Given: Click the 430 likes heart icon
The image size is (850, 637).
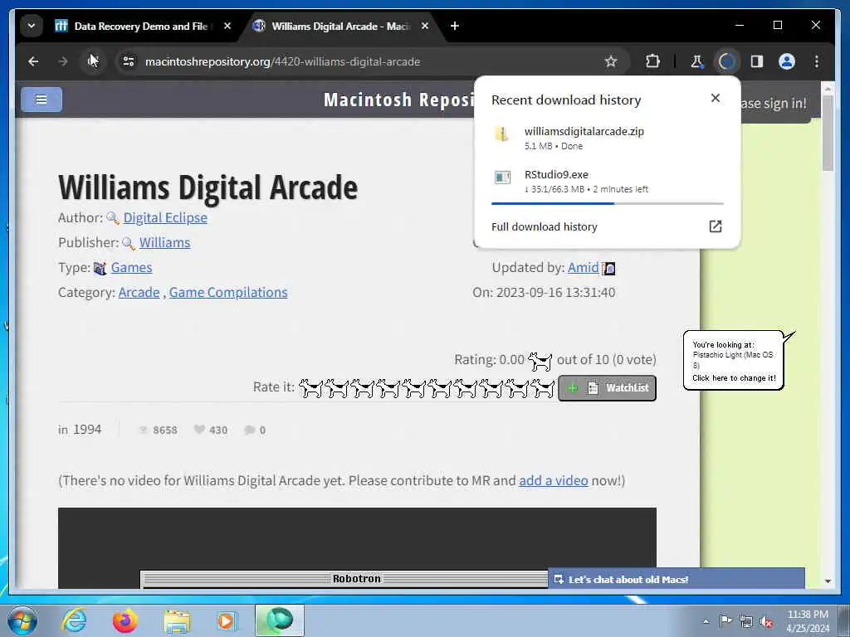Looking at the screenshot, I should (x=199, y=430).
